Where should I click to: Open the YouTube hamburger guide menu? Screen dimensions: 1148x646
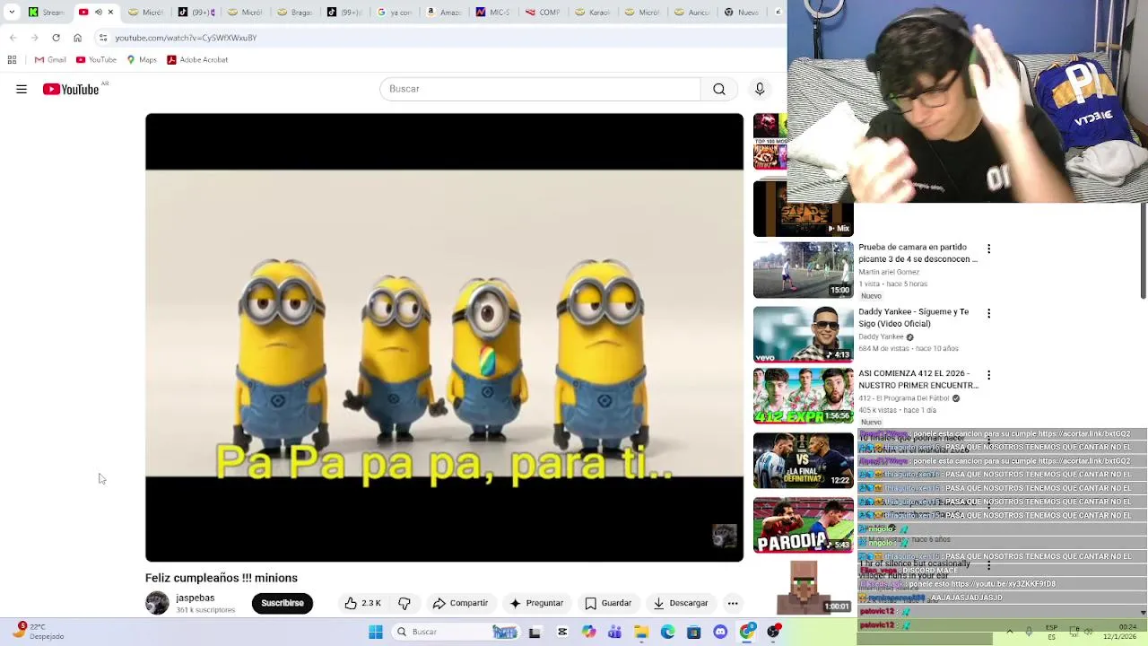(x=22, y=89)
